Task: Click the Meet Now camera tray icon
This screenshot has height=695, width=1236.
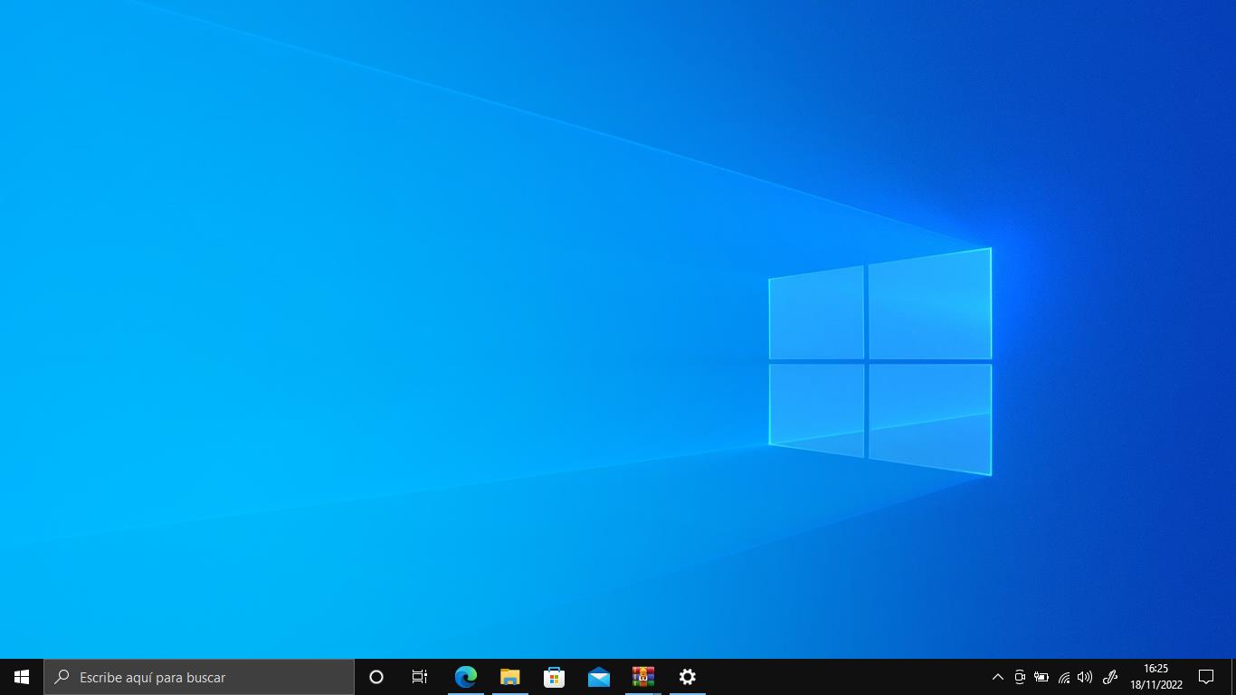Action: point(1020,677)
